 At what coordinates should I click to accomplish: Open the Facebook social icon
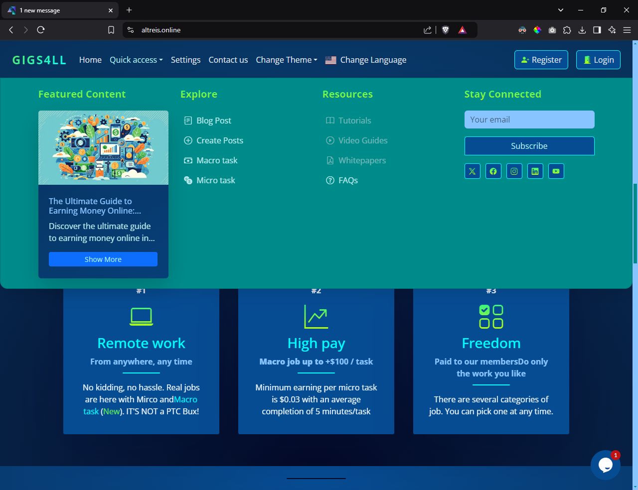tap(493, 171)
